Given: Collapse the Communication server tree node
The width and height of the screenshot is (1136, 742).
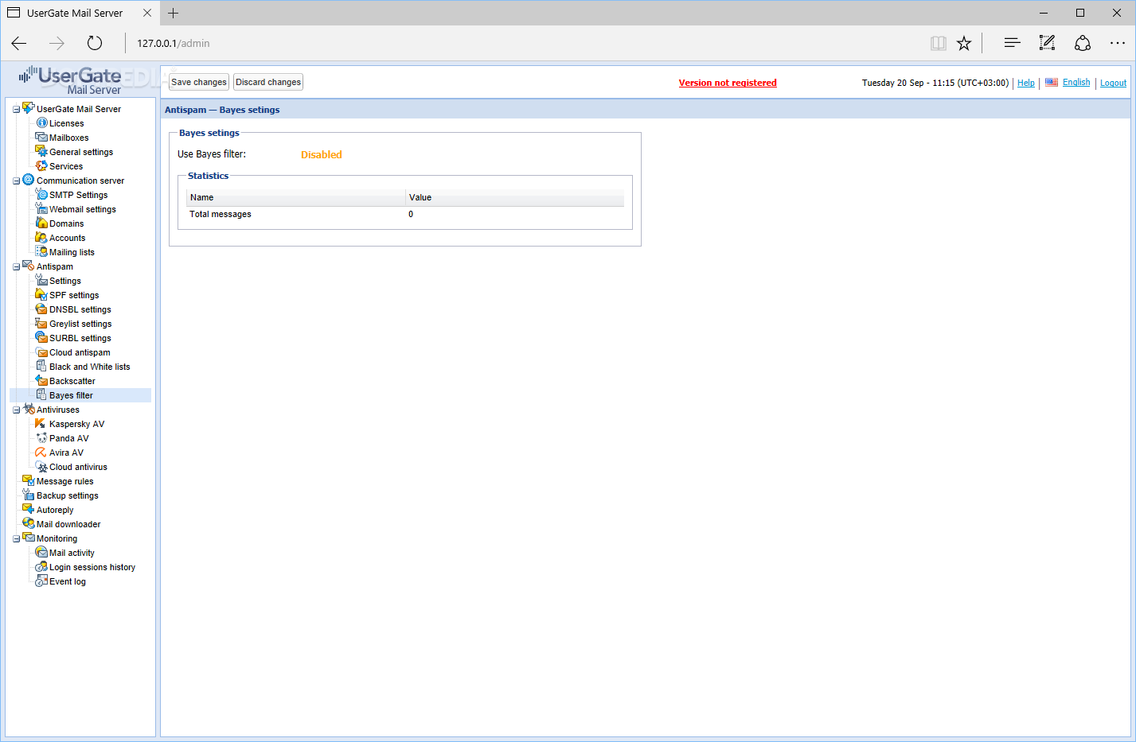Looking at the screenshot, I should [16, 181].
